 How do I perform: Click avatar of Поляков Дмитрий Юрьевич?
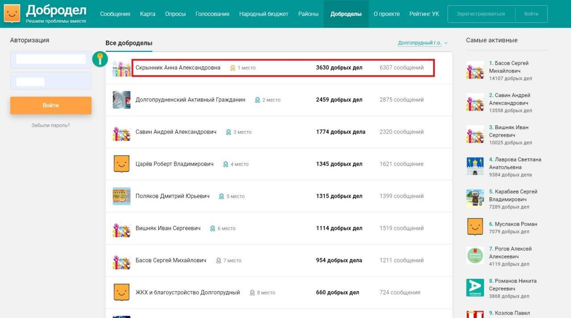(121, 196)
